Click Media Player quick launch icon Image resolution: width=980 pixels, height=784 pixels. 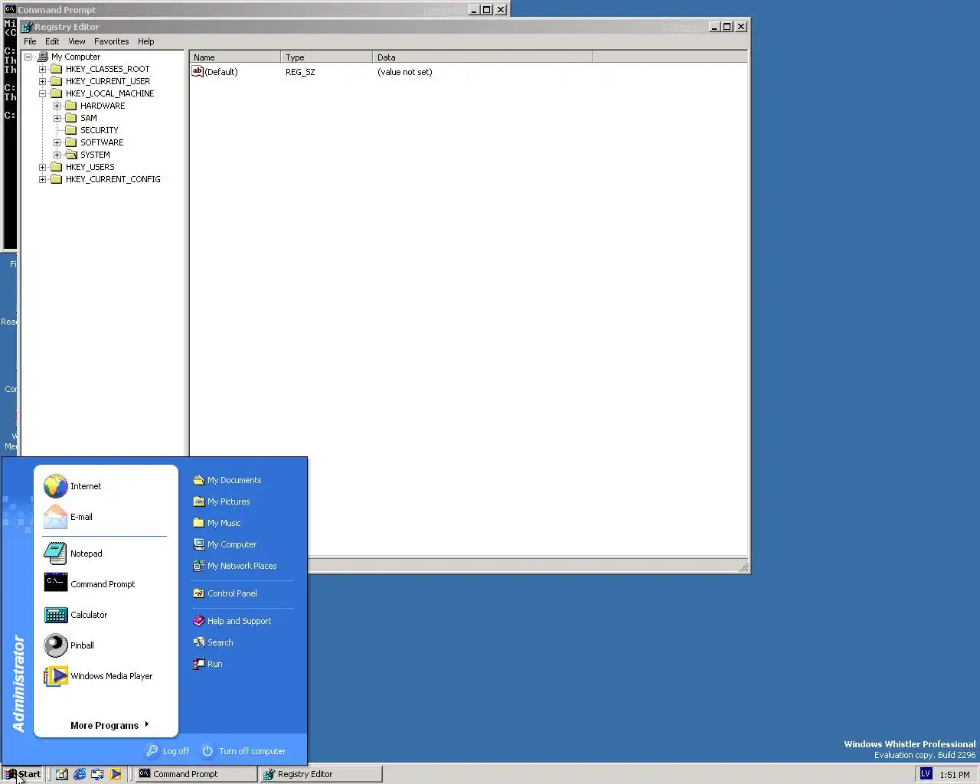(x=115, y=774)
